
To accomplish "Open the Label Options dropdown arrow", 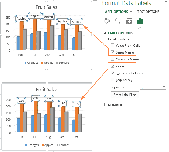I will pyautogui.click(x=131, y=12).
